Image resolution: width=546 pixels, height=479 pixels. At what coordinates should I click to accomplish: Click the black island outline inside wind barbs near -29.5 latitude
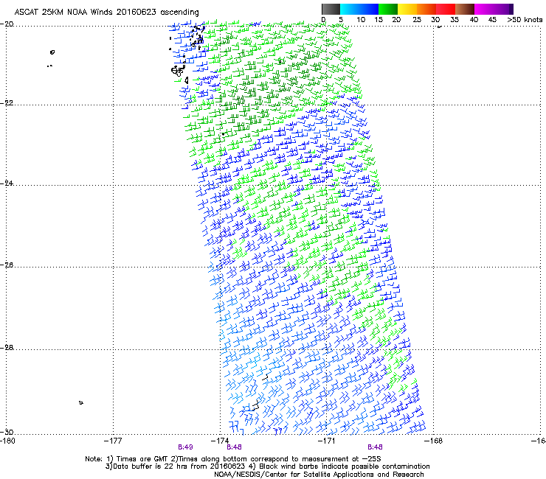coord(255,405)
